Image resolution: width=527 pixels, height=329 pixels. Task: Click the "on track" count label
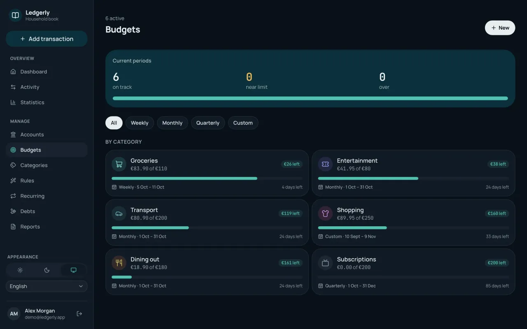pyautogui.click(x=122, y=87)
